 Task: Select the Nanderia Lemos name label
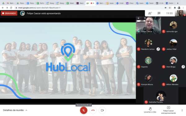[x=148, y=49]
